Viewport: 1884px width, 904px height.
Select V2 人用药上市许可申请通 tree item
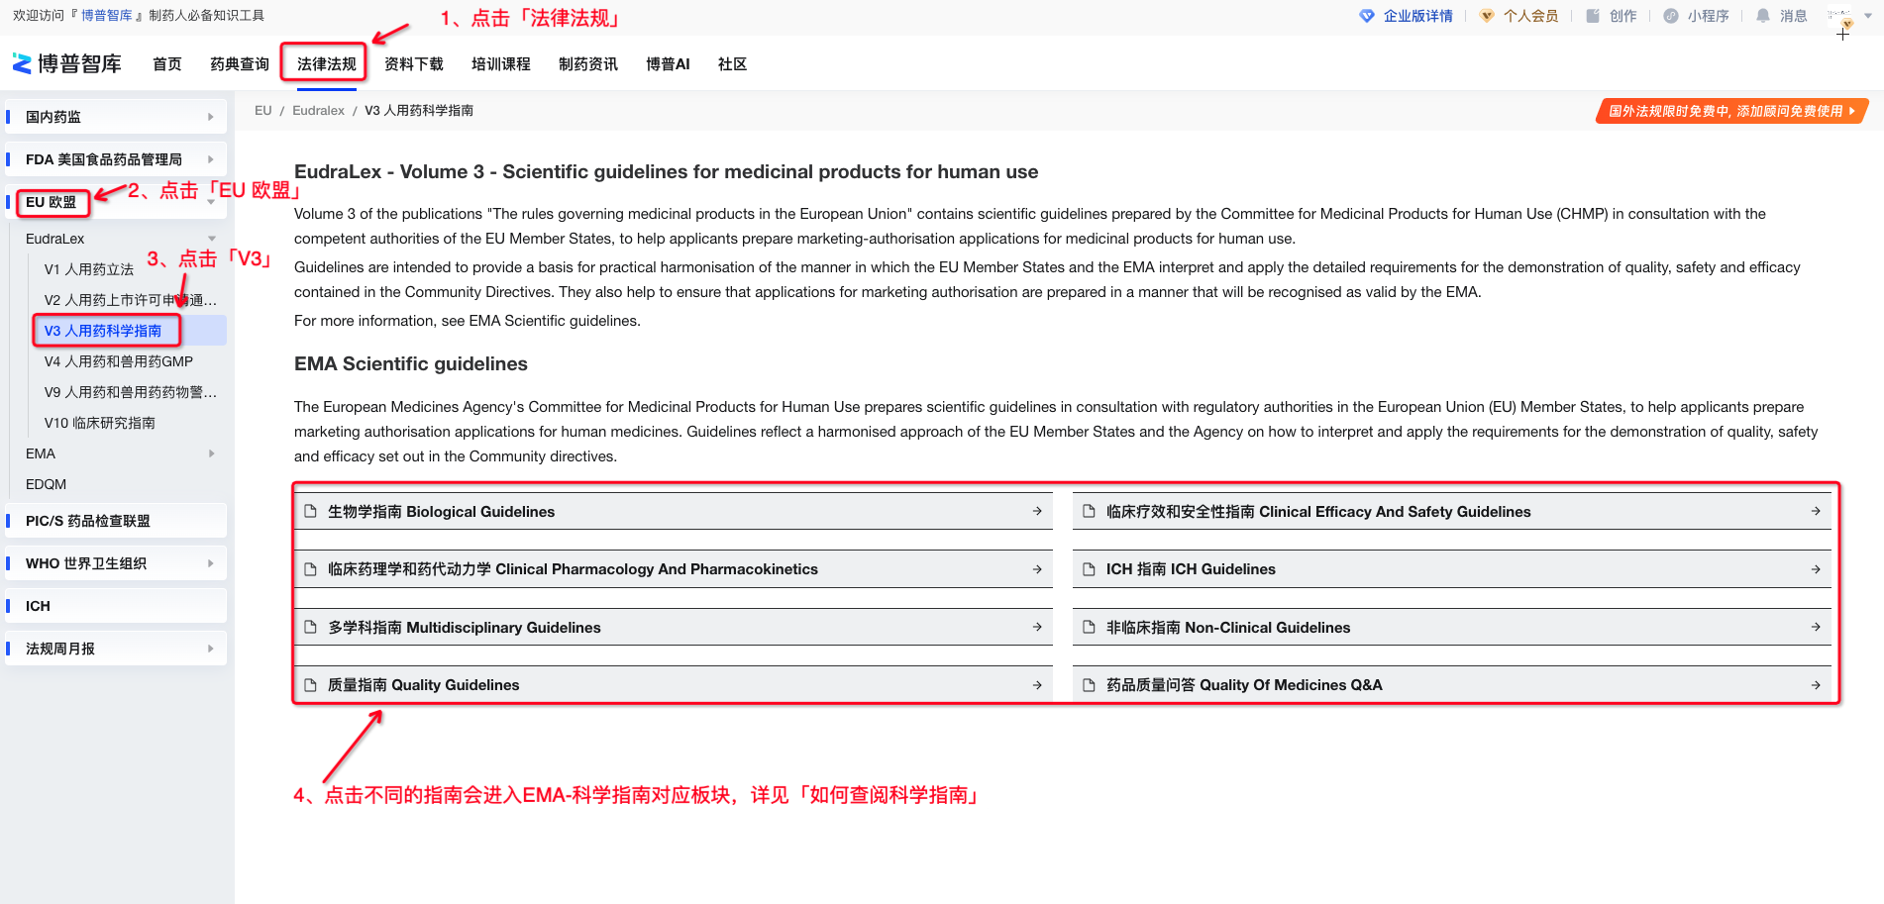tap(131, 300)
